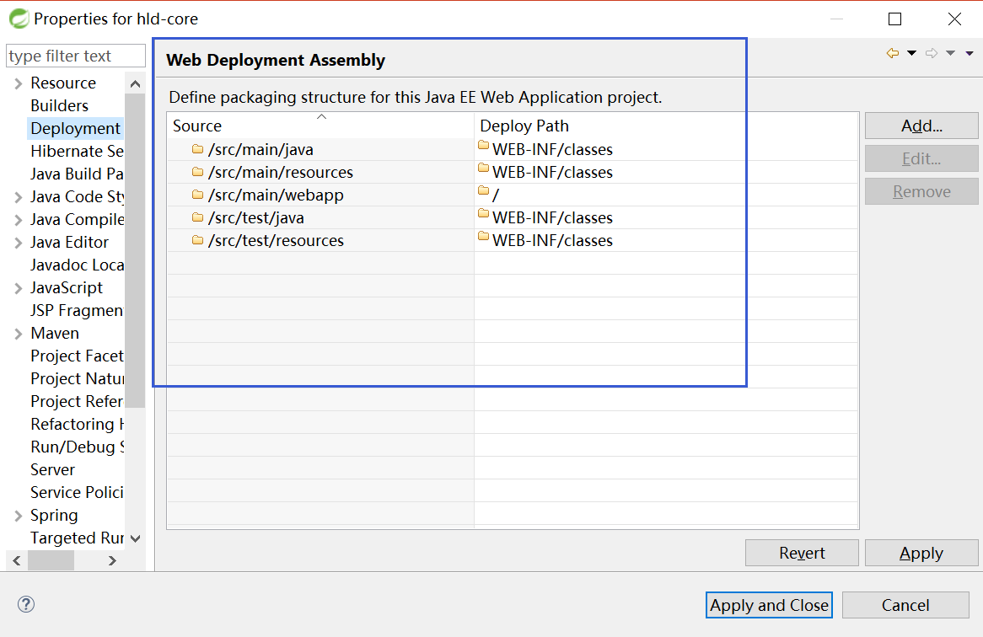
Task: Open the view menu dropdown arrow
Action: [x=970, y=54]
